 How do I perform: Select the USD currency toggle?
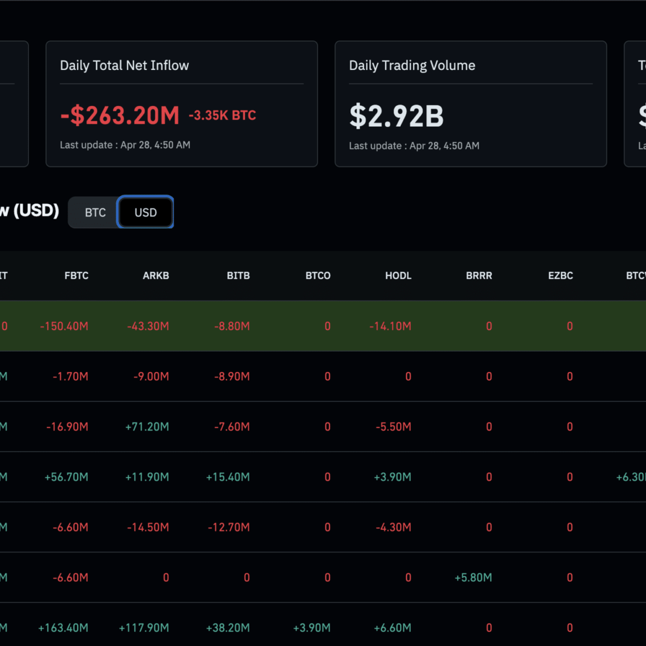pos(145,213)
